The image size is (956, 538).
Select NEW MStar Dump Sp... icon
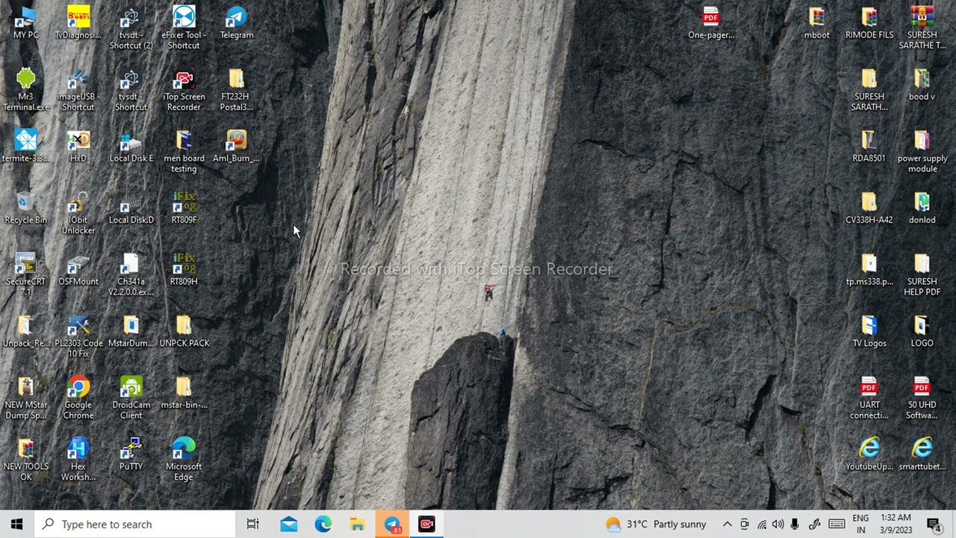coord(25,398)
